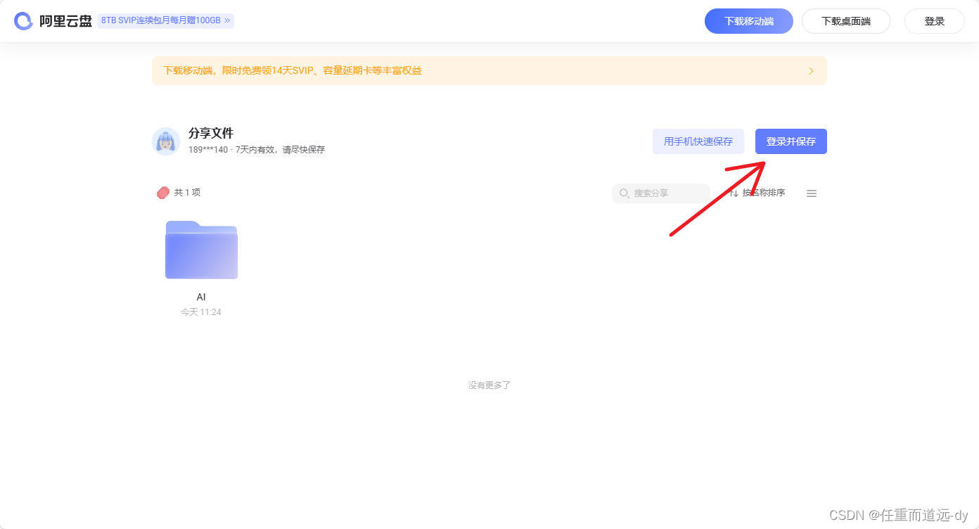Screen dimensions: 979x529
Task: Switch view with the list layout icon
Action: tap(812, 193)
